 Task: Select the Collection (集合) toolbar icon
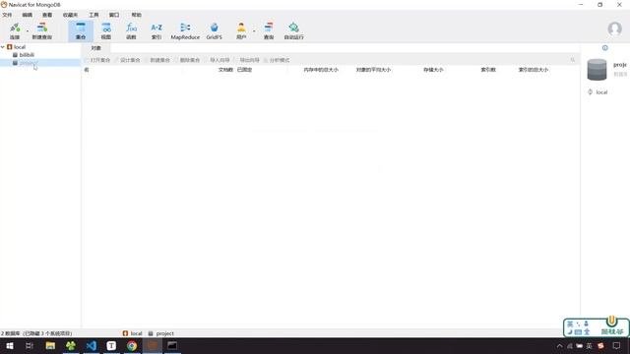point(81,30)
